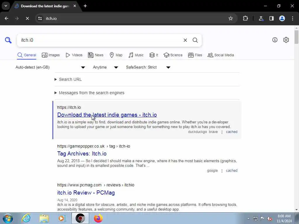The image size is (299, 224).
Task: Open Tag Archives: Itch.io result
Action: (x=82, y=153)
